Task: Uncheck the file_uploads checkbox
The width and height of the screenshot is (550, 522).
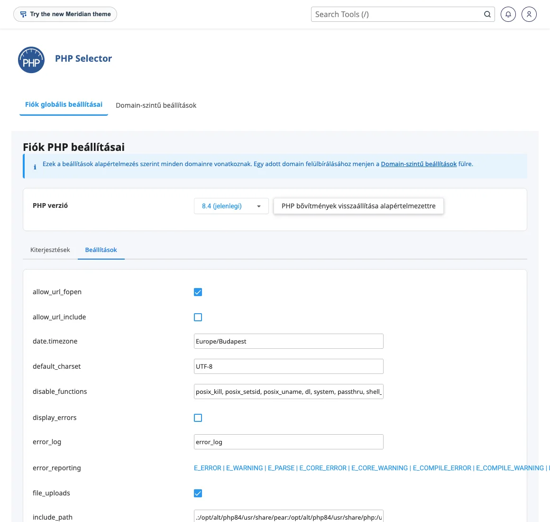Action: coord(198,493)
